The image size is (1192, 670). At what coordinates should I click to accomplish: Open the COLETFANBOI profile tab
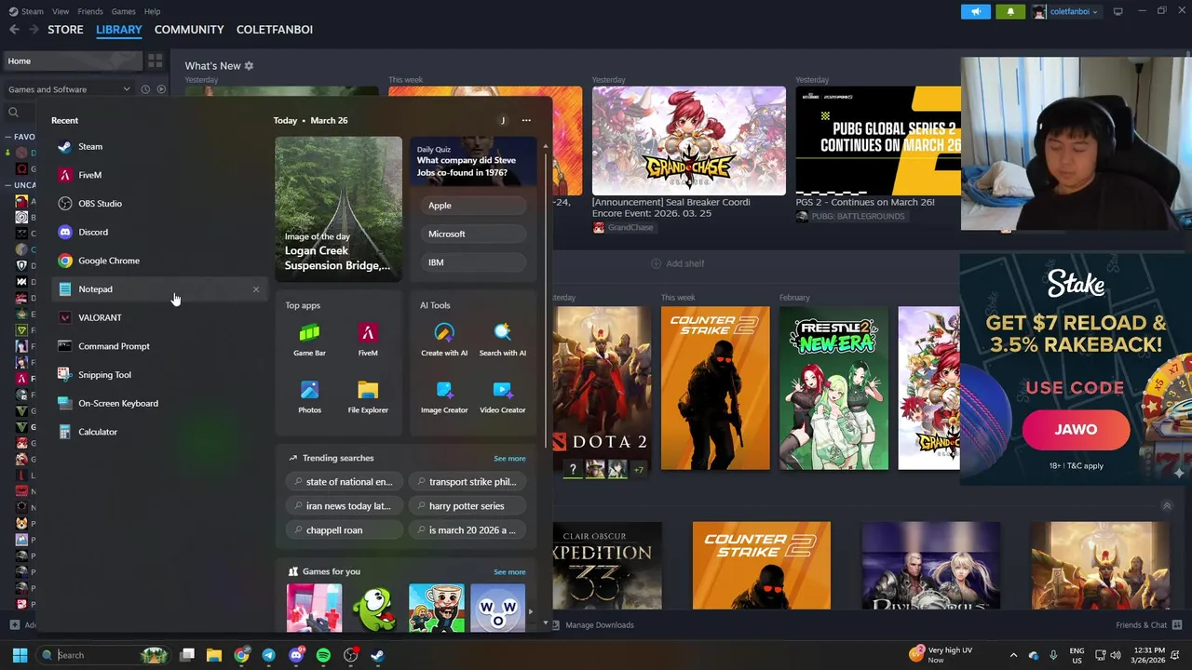tap(275, 30)
